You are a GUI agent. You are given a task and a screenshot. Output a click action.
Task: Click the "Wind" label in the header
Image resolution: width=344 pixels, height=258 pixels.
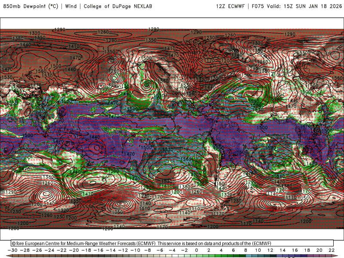tap(71, 6)
